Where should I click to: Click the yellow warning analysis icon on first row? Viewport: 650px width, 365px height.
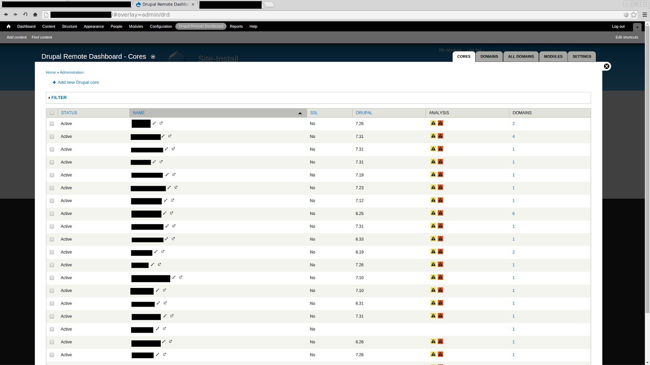[x=433, y=123]
